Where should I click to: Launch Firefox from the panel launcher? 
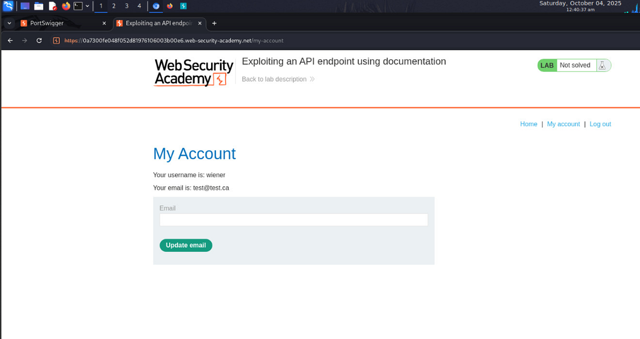pyautogui.click(x=66, y=6)
